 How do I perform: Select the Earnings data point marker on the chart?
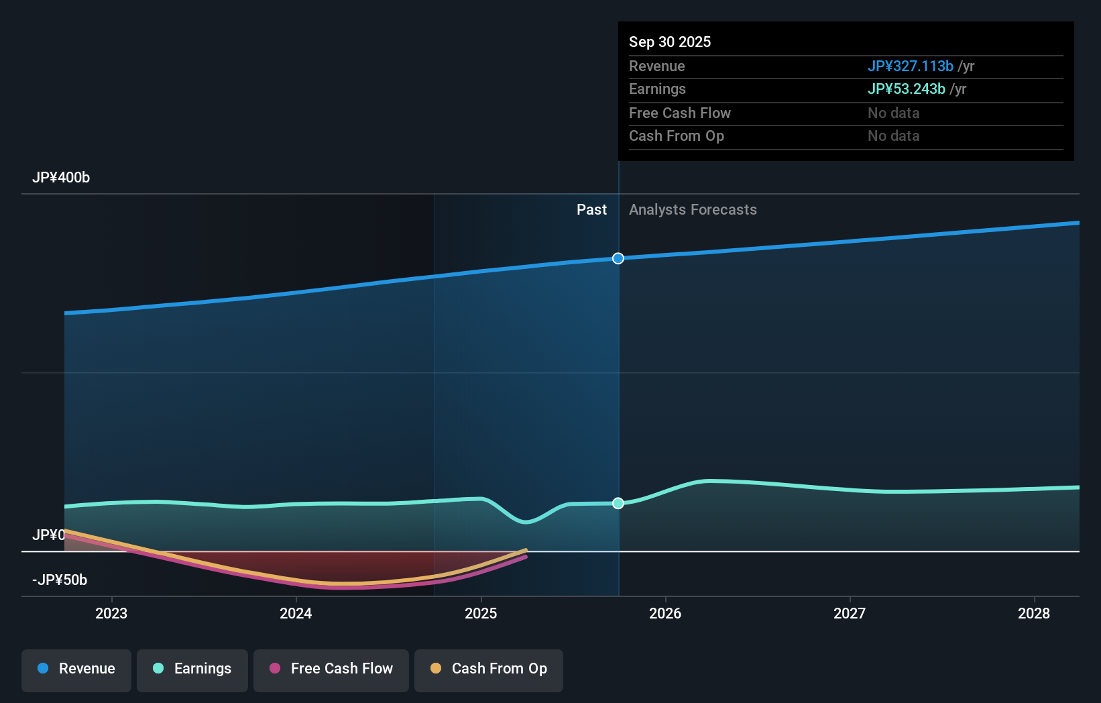pyautogui.click(x=618, y=503)
